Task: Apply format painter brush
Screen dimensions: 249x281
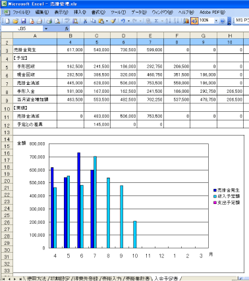Action: [x=113, y=21]
